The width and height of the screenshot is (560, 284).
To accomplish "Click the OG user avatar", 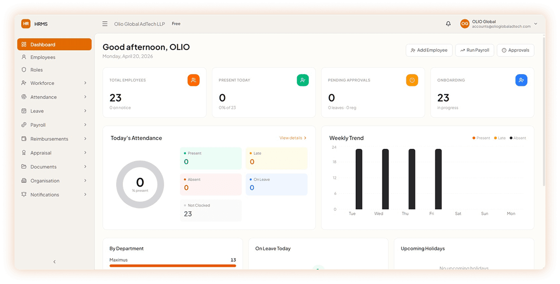I will (x=465, y=24).
